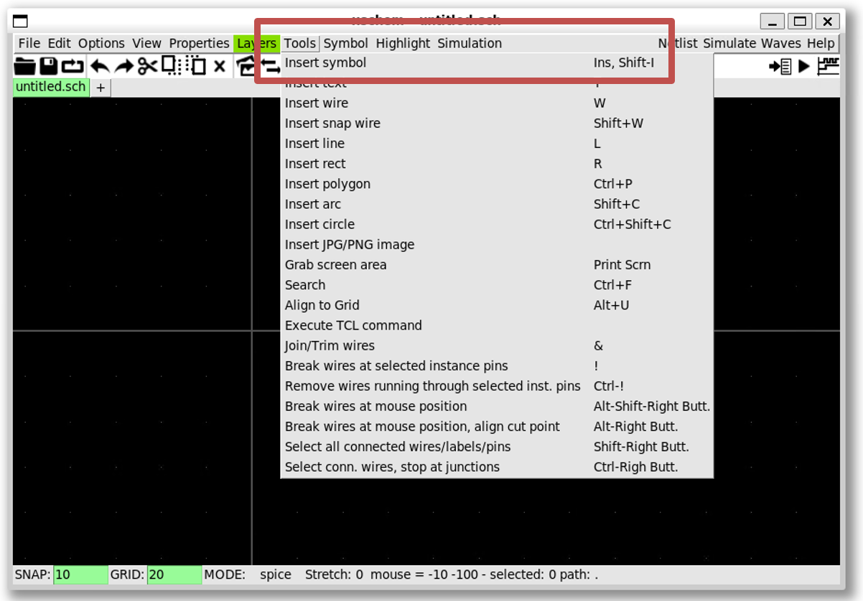Choose Insert circle
This screenshot has height=601, width=863.
pos(497,224)
